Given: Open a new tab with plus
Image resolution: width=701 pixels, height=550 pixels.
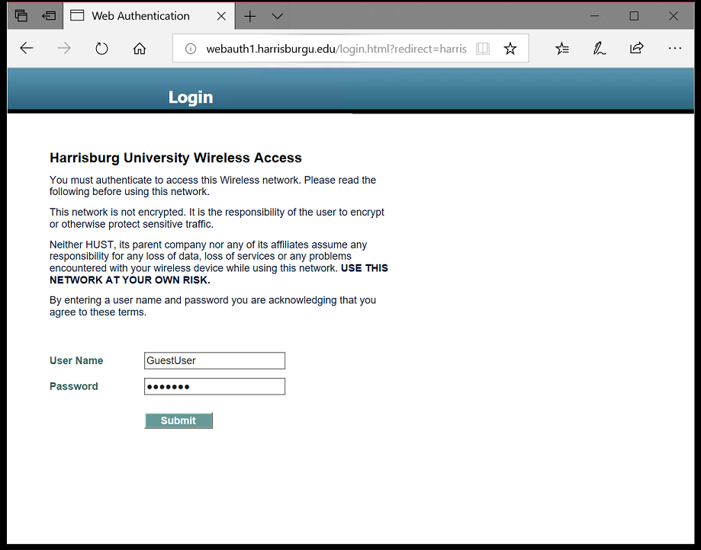Looking at the screenshot, I should point(250,17).
